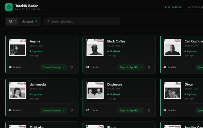The height and width of the screenshot is (128, 203).
Task: Click the TrackID Radar app title
Action: click(26, 6)
